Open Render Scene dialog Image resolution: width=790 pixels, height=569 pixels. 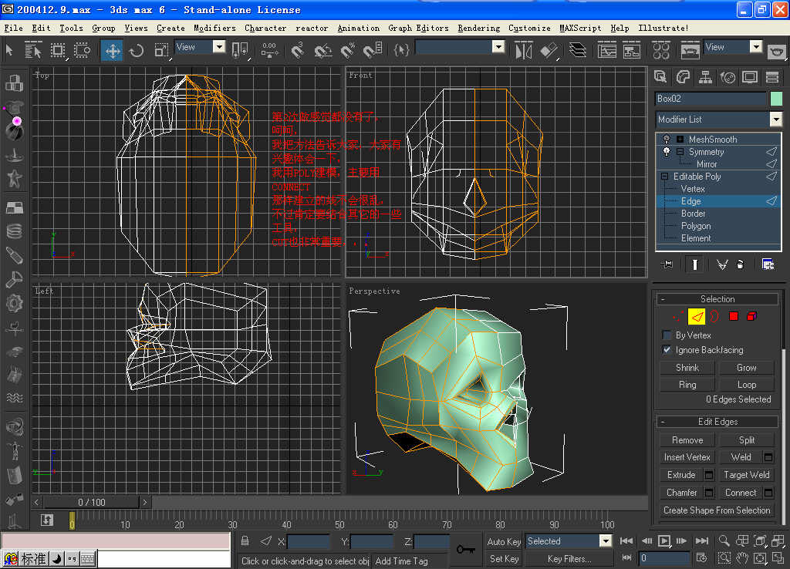690,51
